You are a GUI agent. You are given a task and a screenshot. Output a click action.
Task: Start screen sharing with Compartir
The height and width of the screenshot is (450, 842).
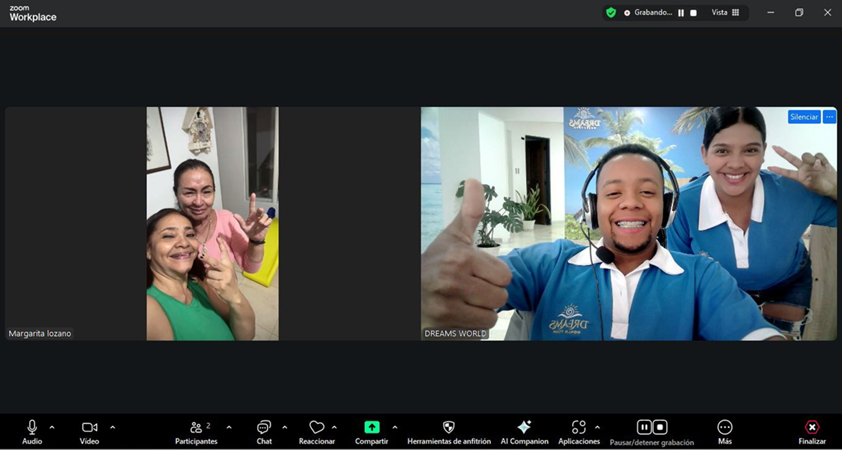pyautogui.click(x=371, y=428)
